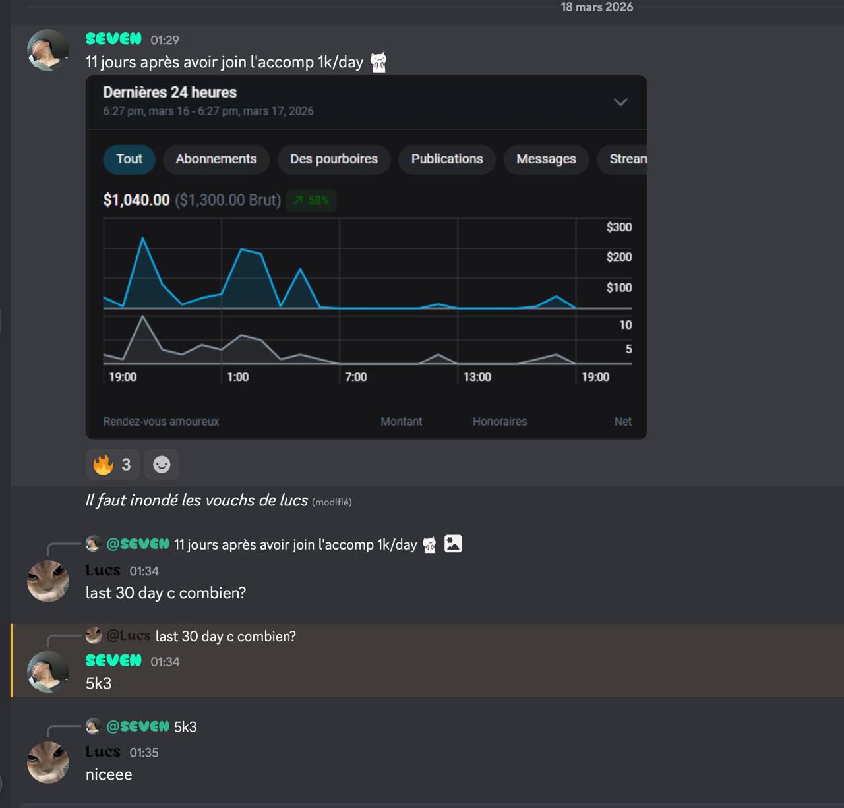Open the earnings chart screenshot
The height and width of the screenshot is (808, 844).
(x=366, y=277)
